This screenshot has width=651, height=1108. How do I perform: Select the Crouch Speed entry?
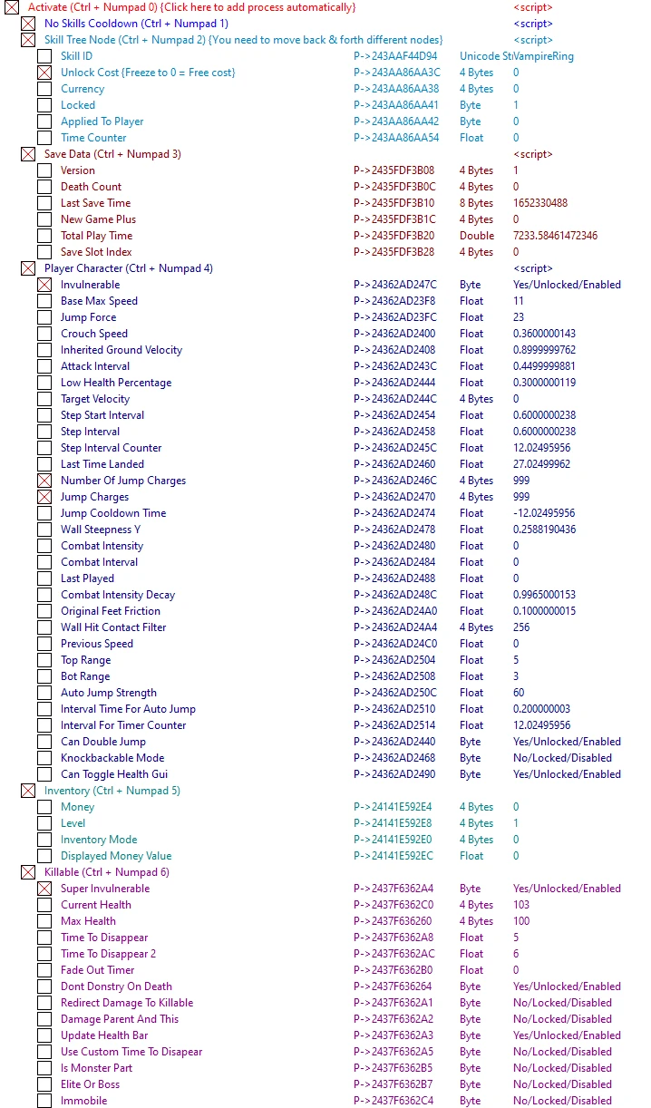coord(93,334)
